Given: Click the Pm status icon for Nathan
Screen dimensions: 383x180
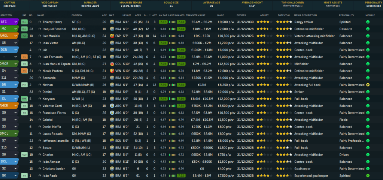Looking at the screenshot, I should tap(25, 85).
